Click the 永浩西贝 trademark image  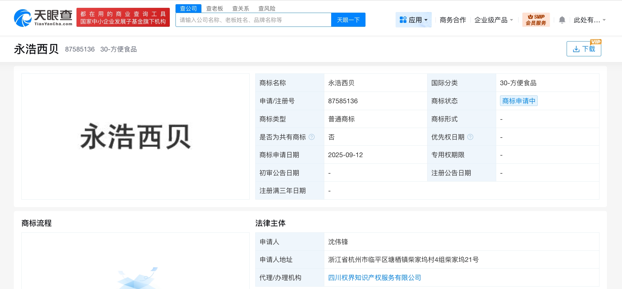135,137
